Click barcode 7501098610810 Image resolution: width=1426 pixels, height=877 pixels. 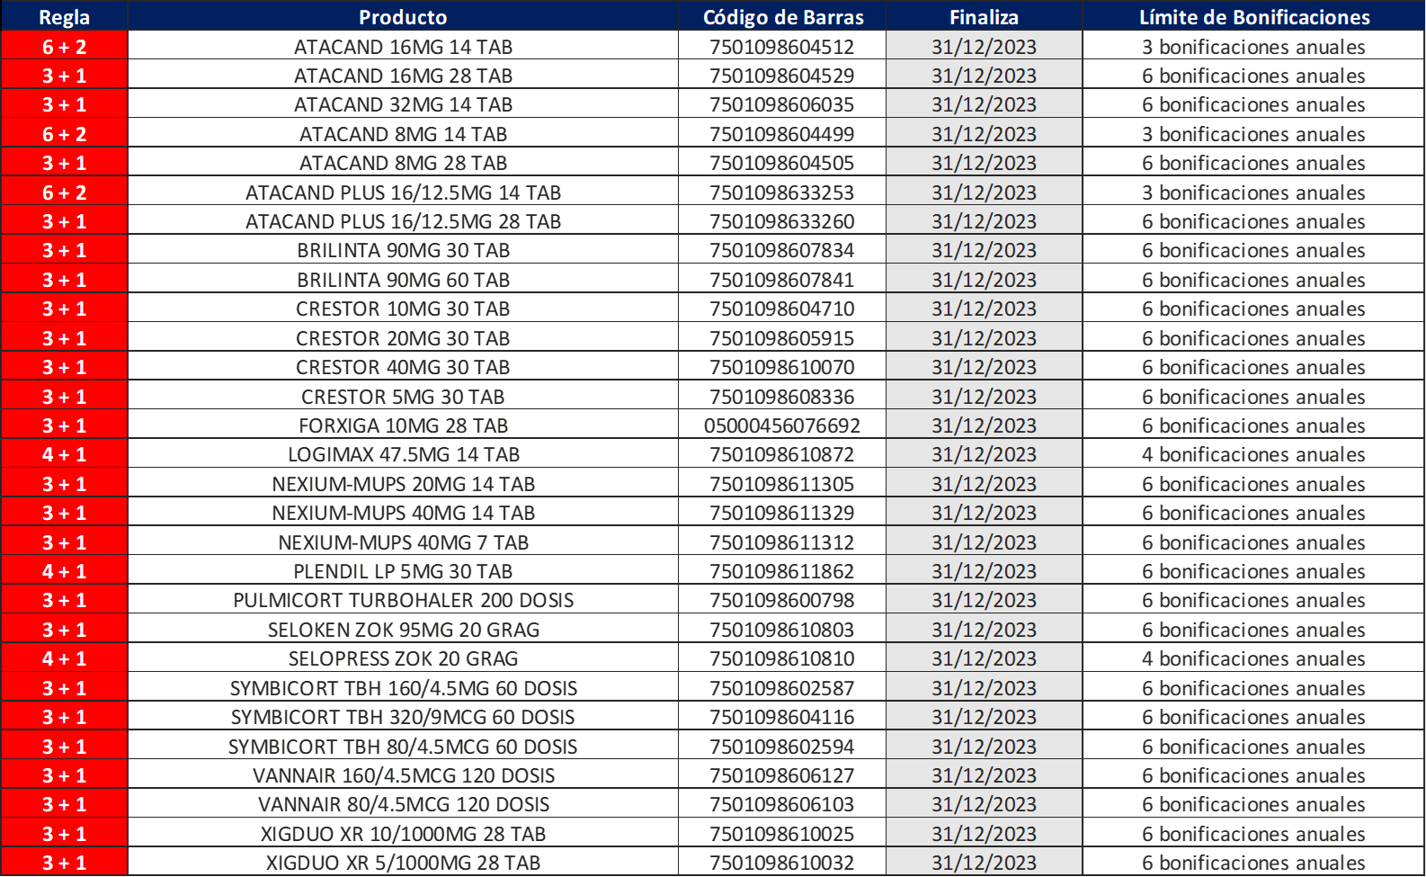click(x=782, y=658)
